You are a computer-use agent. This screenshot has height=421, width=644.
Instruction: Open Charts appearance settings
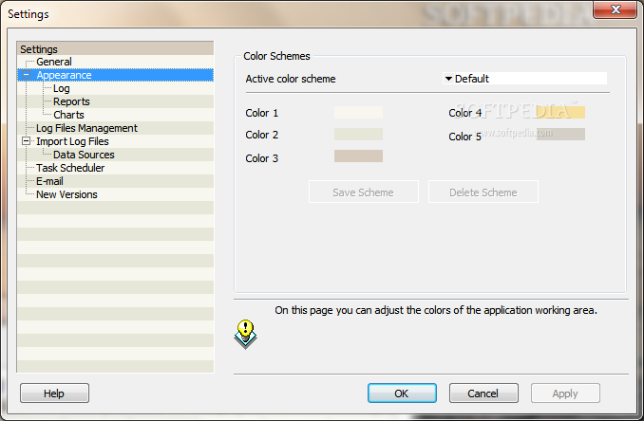tap(68, 115)
